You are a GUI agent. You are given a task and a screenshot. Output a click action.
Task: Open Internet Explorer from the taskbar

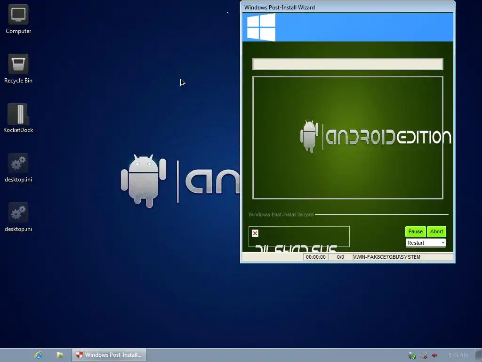[x=38, y=355]
